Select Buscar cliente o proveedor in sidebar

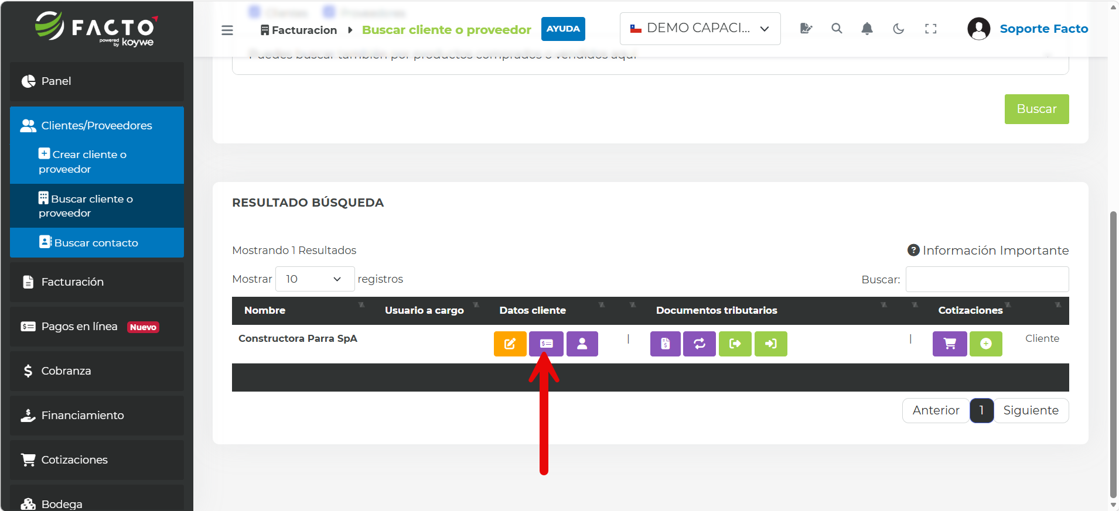coord(97,205)
